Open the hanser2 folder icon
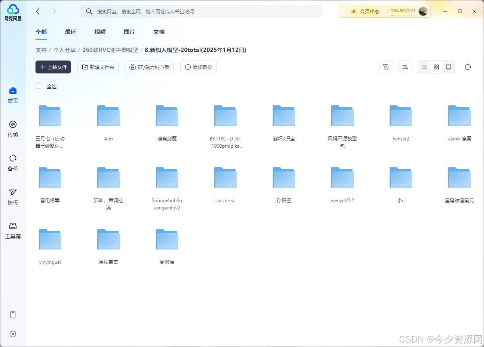This screenshot has height=347, width=484. pyautogui.click(x=401, y=116)
